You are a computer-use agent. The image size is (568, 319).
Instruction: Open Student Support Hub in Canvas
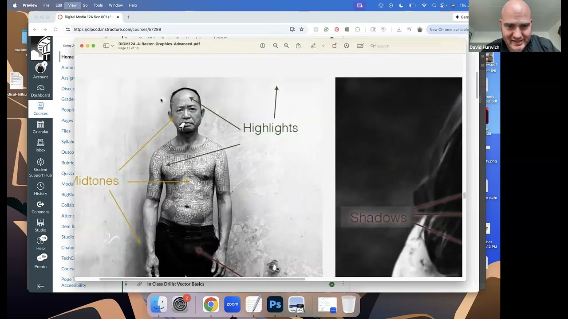(40, 168)
